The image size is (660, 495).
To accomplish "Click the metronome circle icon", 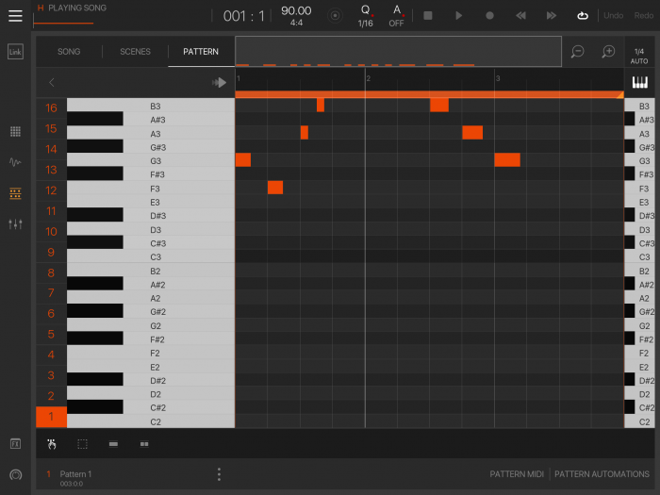I will tap(335, 16).
